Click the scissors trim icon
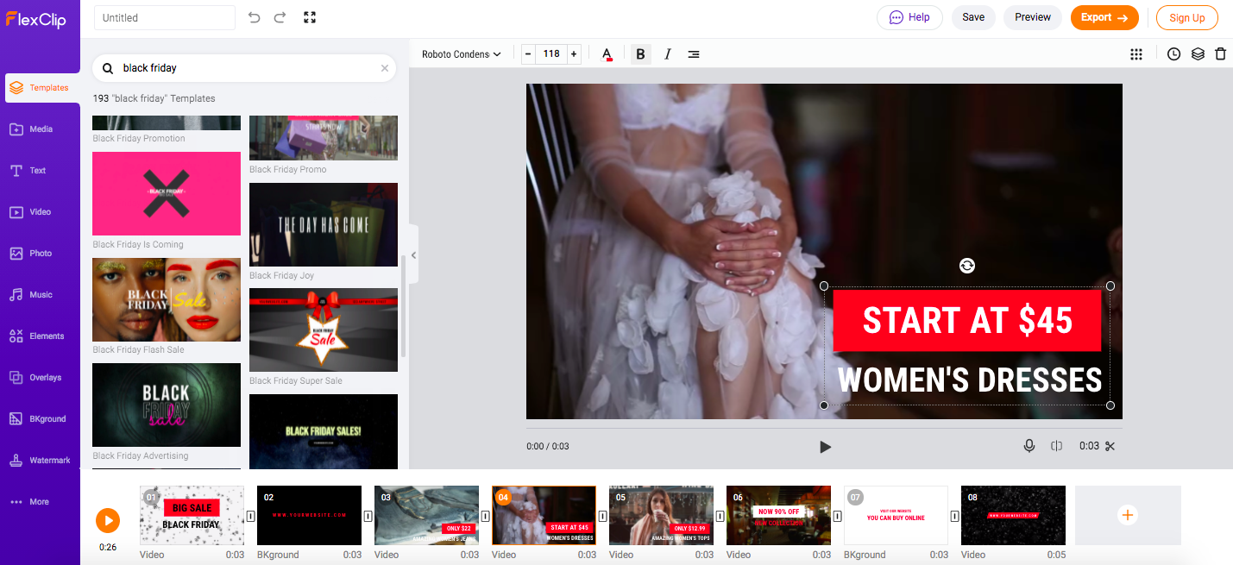This screenshot has width=1233, height=565. (x=1110, y=446)
